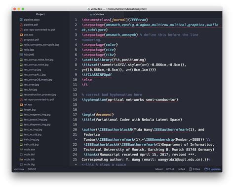234x189 pixels.
Task: Click the \else line
Action: click(87, 80)
